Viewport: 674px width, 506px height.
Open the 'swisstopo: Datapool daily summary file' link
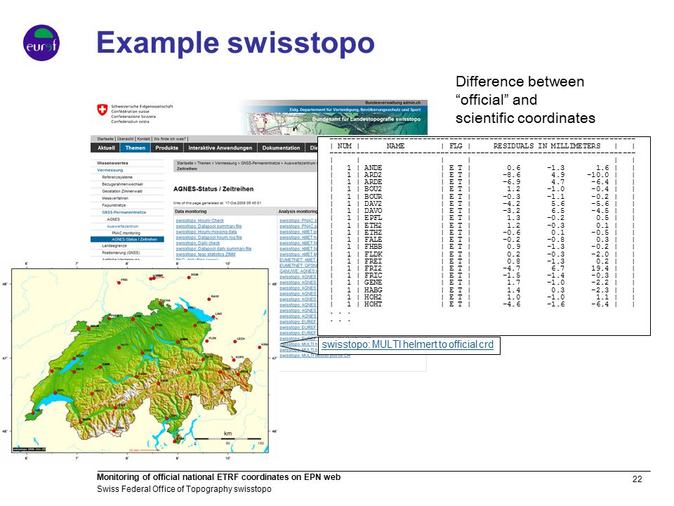[213, 248]
